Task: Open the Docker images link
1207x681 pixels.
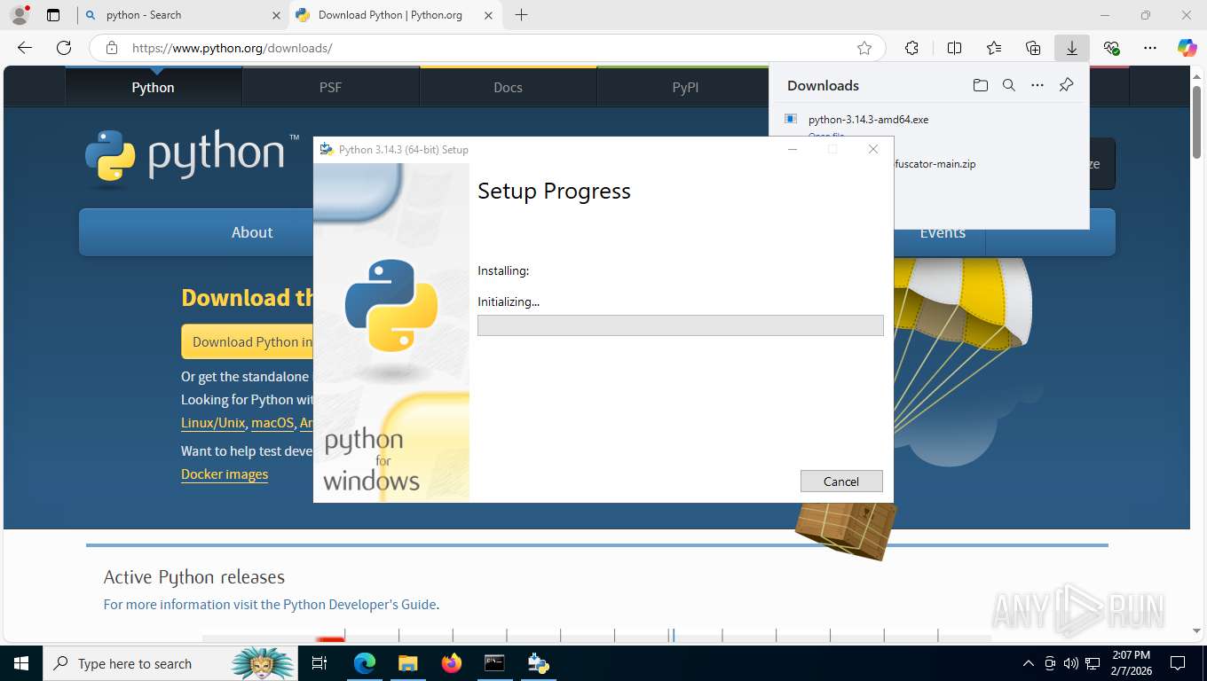Action: pyautogui.click(x=225, y=474)
